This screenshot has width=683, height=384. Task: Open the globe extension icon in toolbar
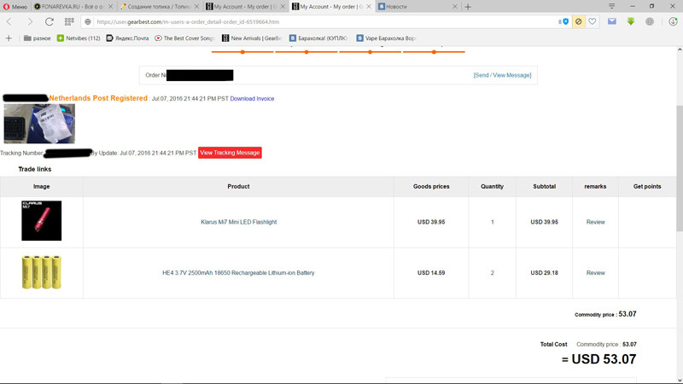coord(650,21)
